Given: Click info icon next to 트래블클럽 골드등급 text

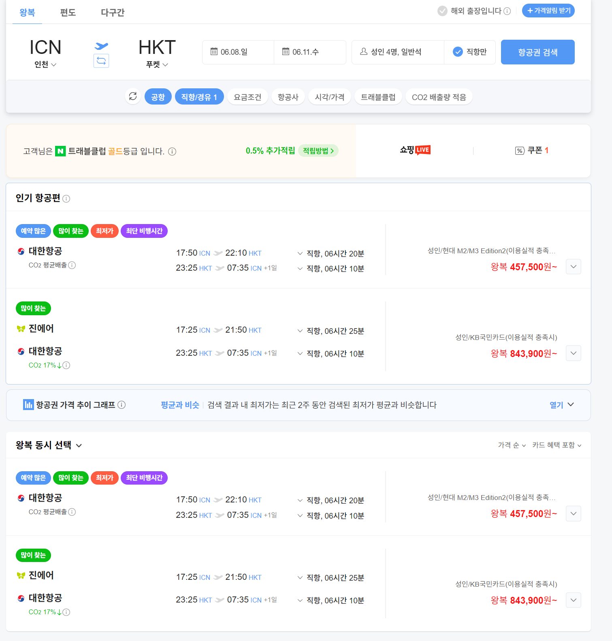Looking at the screenshot, I should pos(172,152).
